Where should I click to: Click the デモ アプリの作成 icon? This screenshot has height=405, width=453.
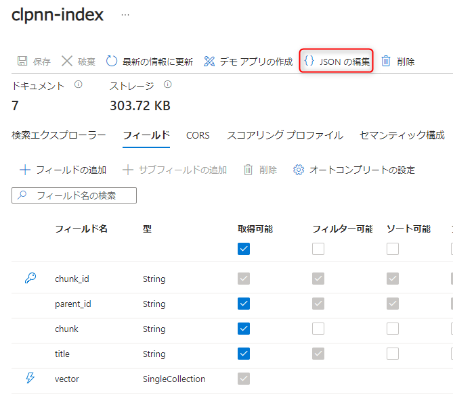tap(209, 62)
